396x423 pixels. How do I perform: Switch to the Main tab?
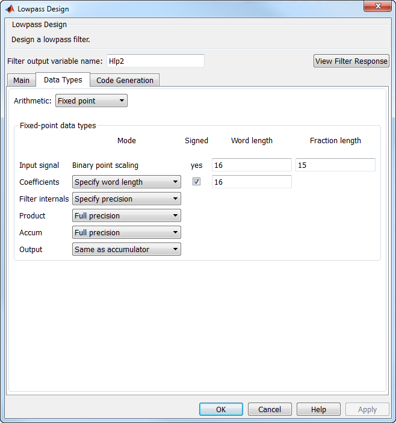coord(21,80)
